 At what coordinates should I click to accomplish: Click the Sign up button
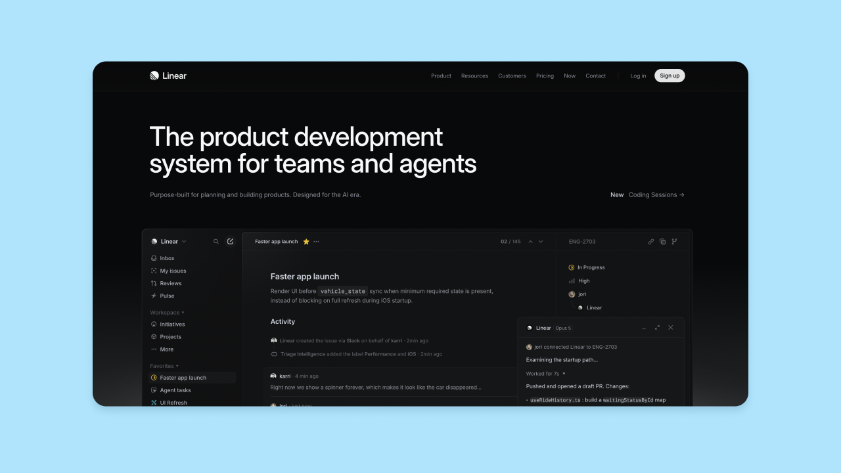[670, 76]
